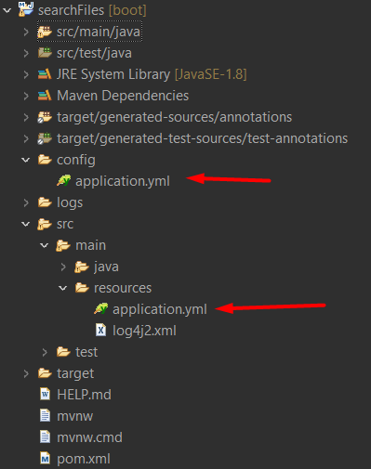Collapse the main folder
The height and width of the screenshot is (469, 371).
(x=45, y=245)
